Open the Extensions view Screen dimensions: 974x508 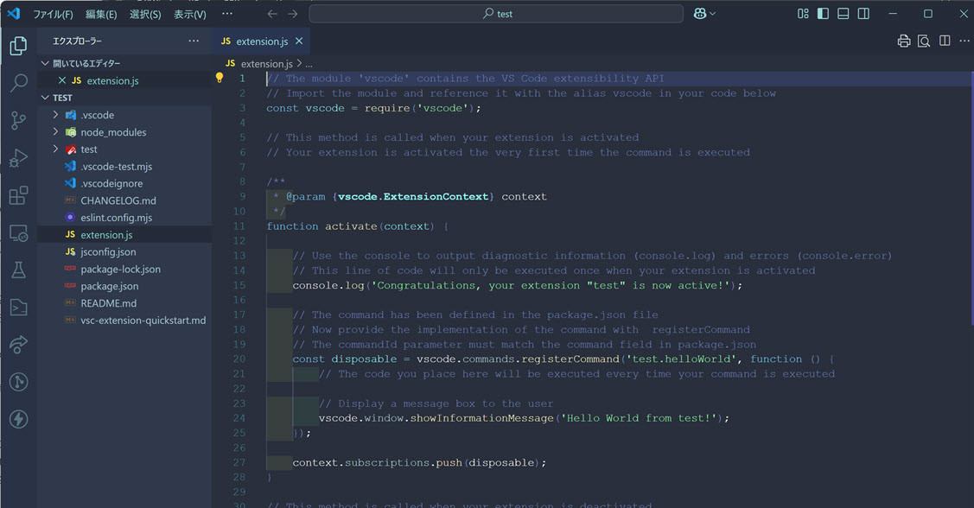[x=18, y=195]
